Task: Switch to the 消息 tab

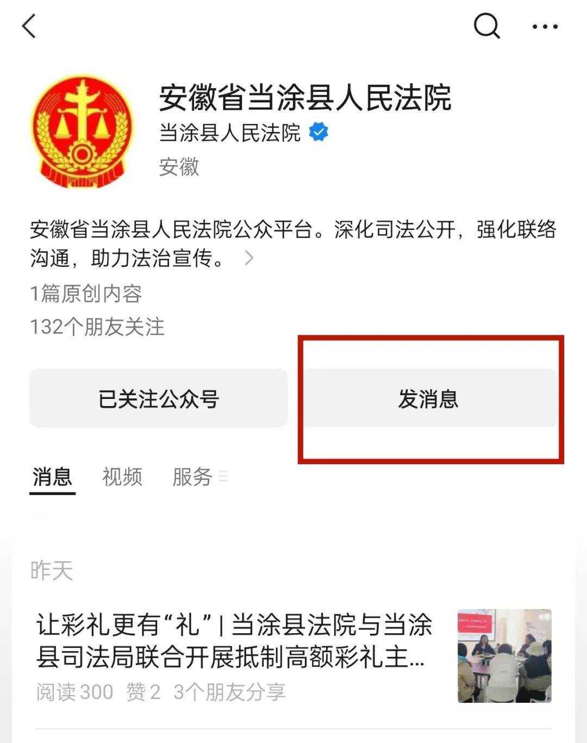Action: [52, 477]
